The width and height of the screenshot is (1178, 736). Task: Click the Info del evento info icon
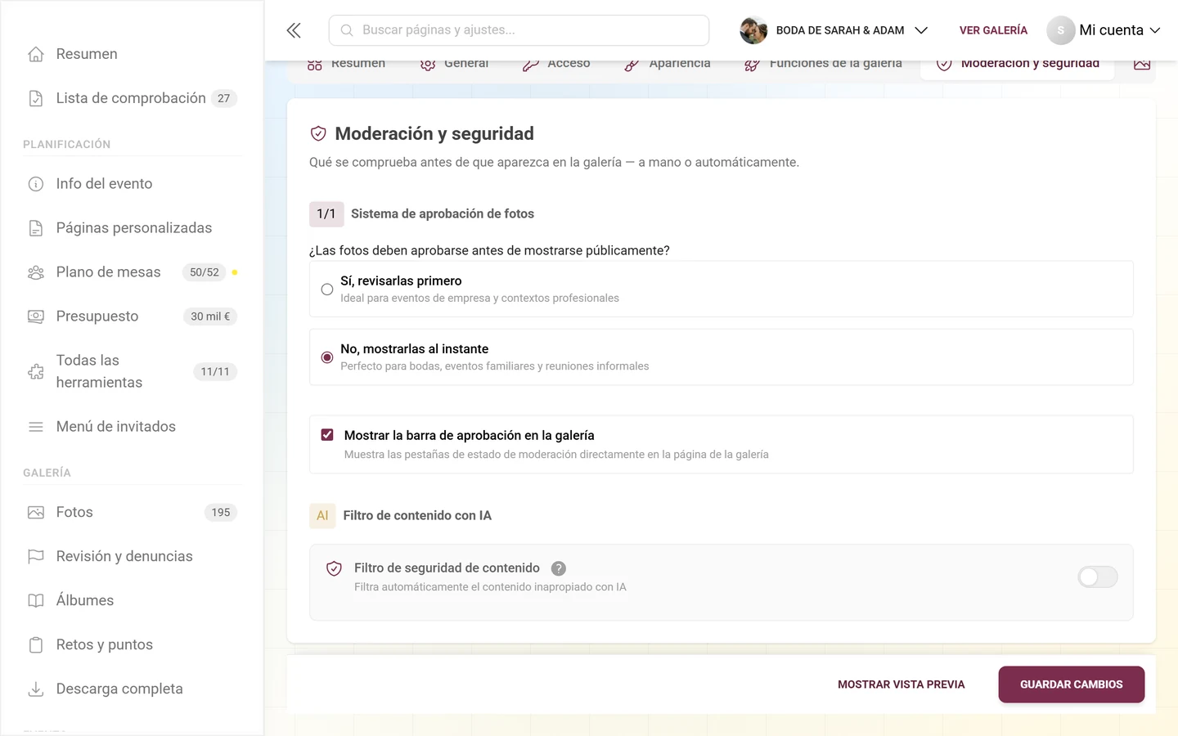(x=36, y=184)
